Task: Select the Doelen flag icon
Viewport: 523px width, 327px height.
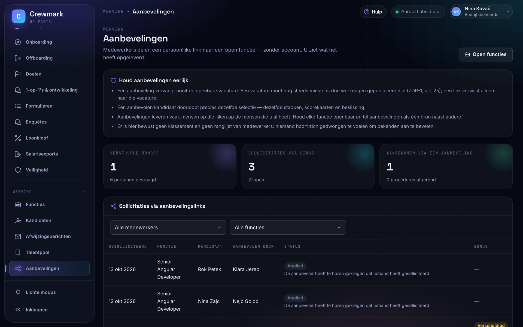Action: [18, 74]
